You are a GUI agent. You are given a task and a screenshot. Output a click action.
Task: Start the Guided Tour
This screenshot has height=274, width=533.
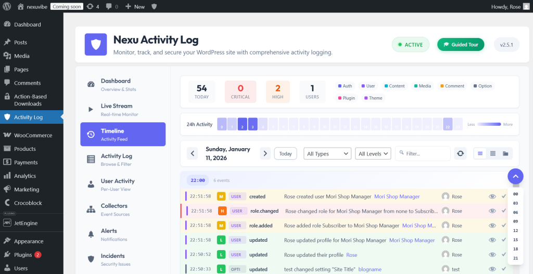[x=461, y=45]
